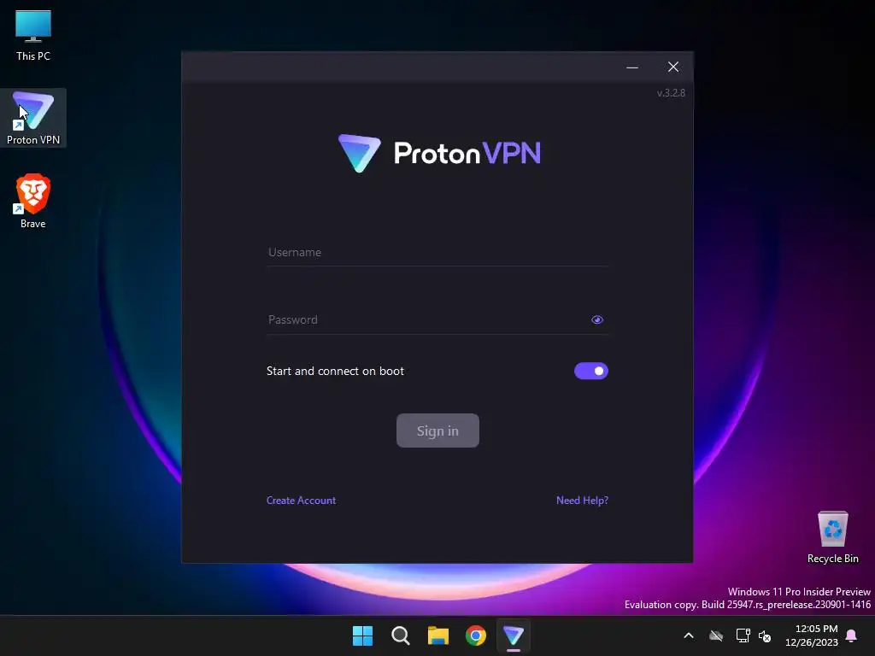Viewport: 875px width, 656px height.
Task: Open the Need Help? link
Action: (582, 501)
